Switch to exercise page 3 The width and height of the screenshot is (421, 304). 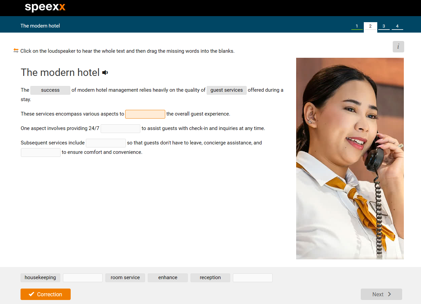[384, 26]
